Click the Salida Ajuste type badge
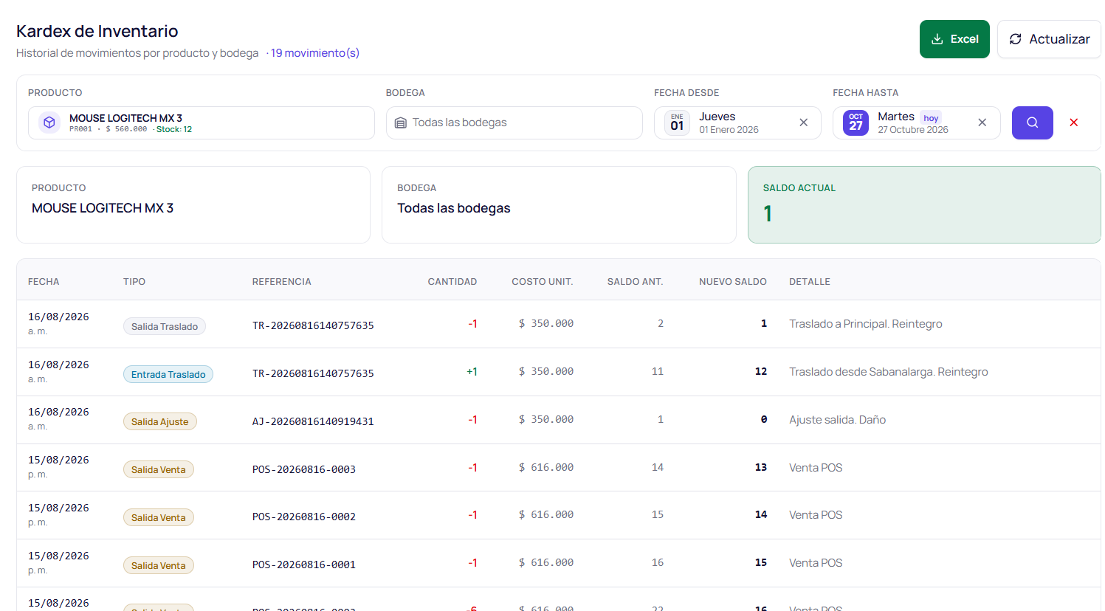The height and width of the screenshot is (611, 1105). [x=160, y=421]
